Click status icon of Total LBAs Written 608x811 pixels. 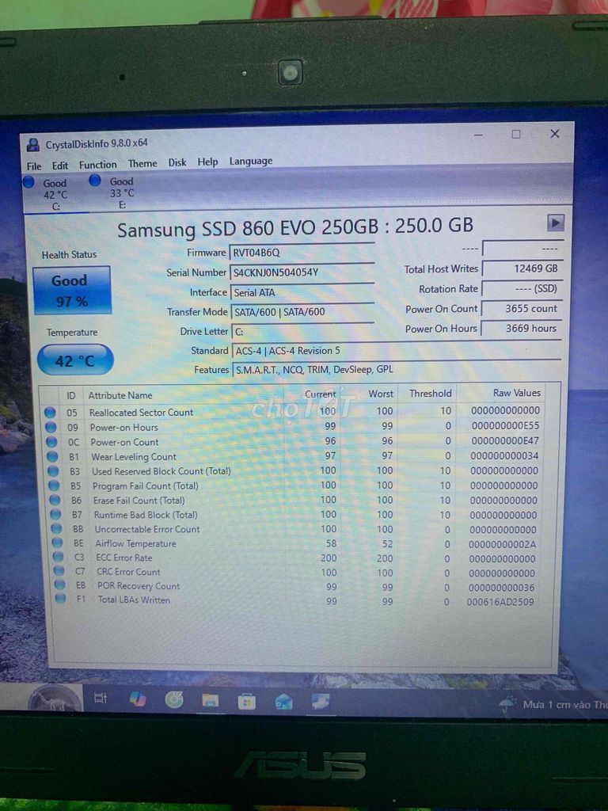pyautogui.click(x=60, y=599)
